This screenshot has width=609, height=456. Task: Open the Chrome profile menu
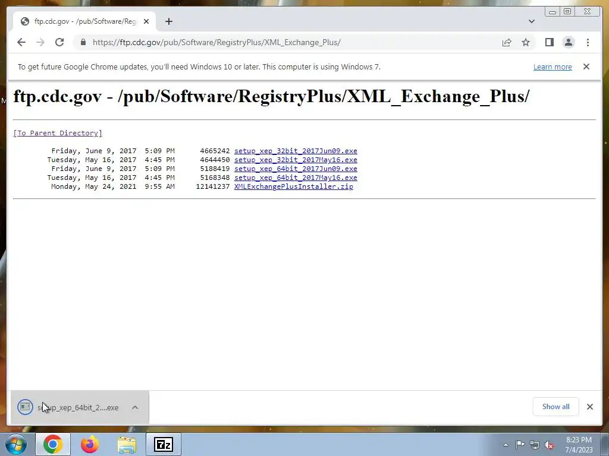pos(569,42)
